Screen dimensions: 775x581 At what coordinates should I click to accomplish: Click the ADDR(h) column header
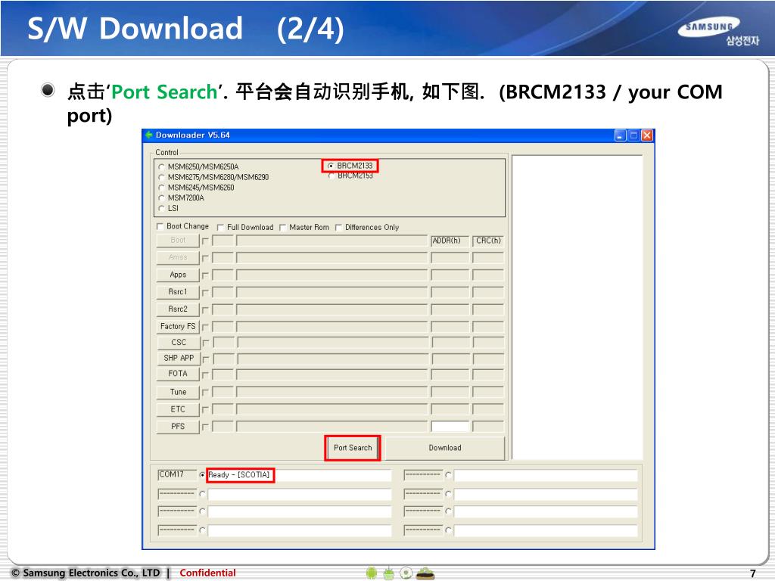tap(450, 241)
